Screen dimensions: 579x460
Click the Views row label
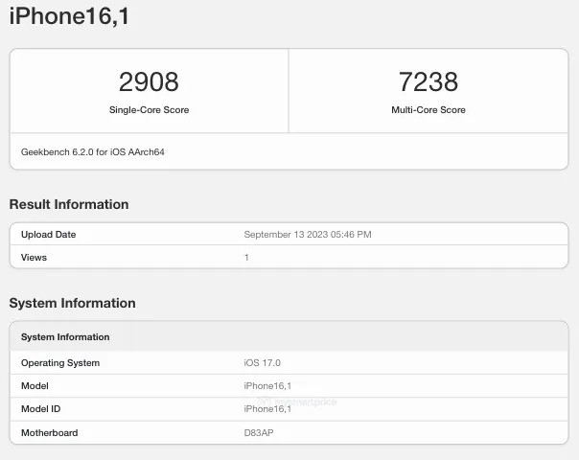tap(34, 258)
